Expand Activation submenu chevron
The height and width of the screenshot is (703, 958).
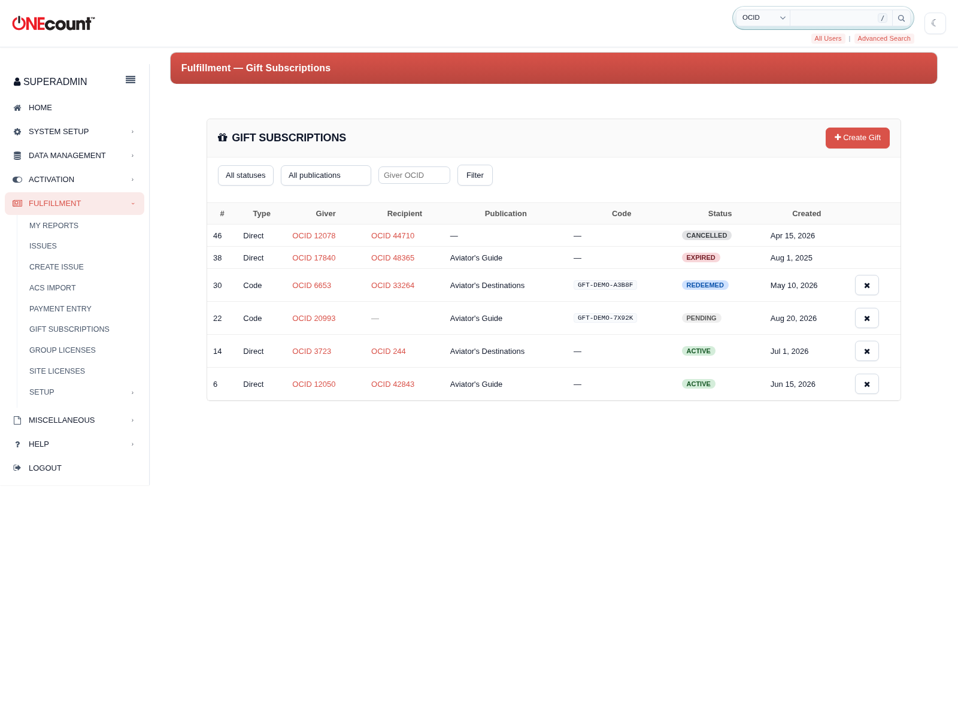[x=132, y=180]
